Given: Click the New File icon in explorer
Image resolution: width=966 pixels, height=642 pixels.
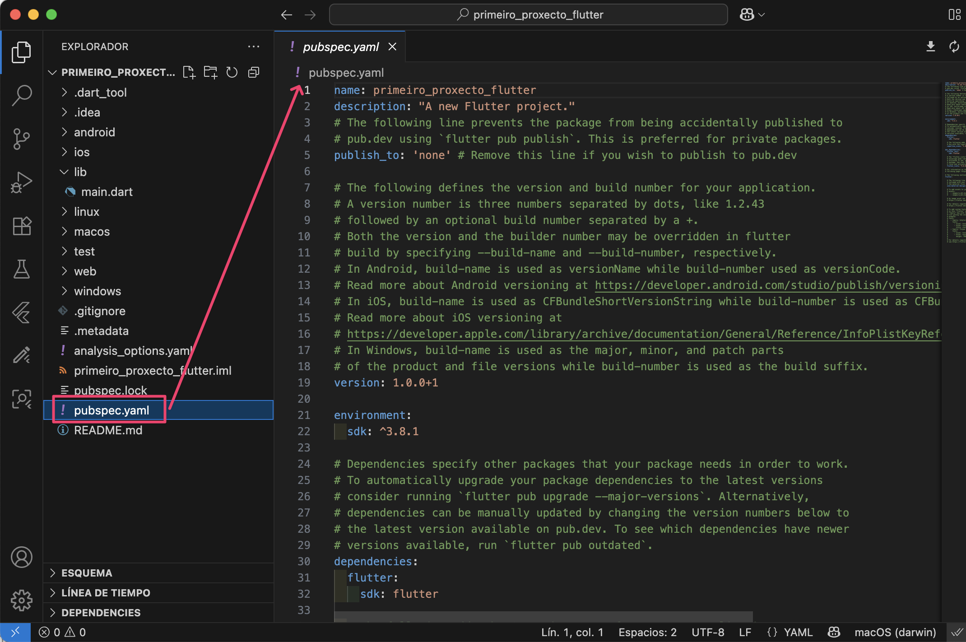Looking at the screenshot, I should (189, 72).
